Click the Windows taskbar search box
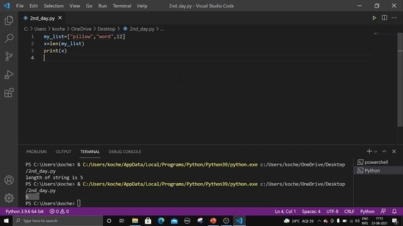The width and height of the screenshot is (403, 226). tap(58, 220)
